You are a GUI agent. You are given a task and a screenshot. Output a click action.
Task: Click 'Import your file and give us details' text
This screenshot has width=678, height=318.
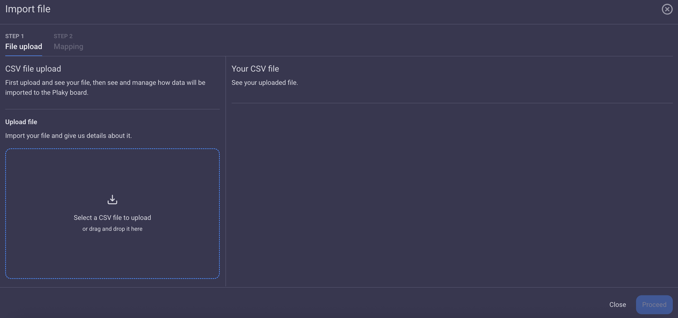(x=68, y=136)
